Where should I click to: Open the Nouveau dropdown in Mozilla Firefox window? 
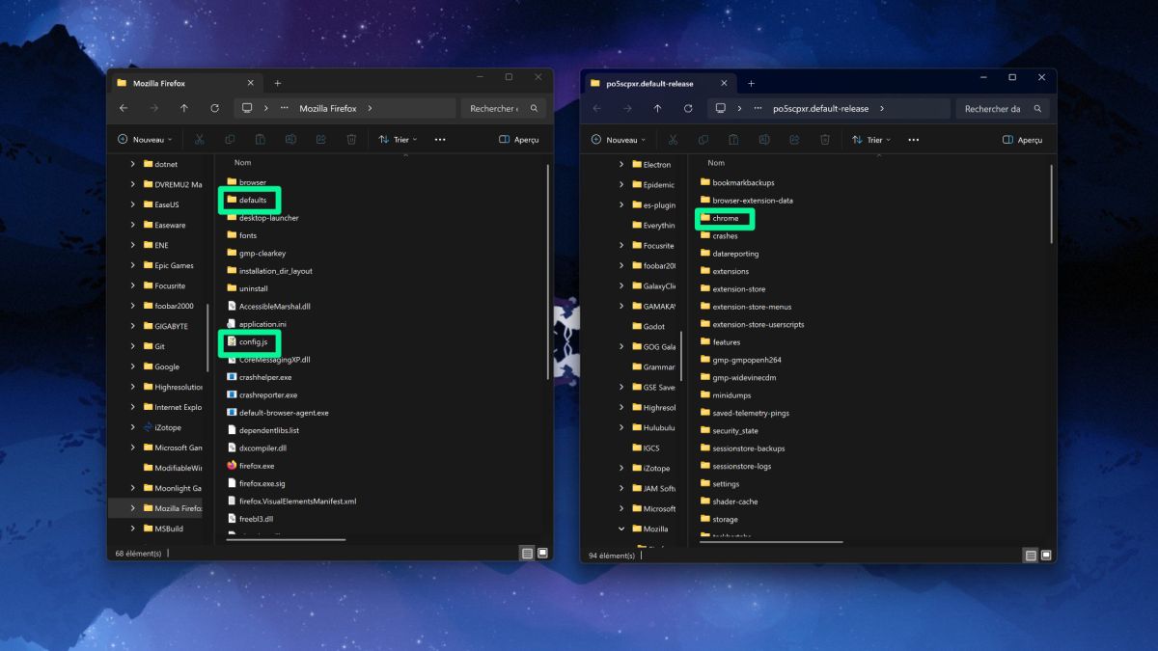[x=146, y=140]
